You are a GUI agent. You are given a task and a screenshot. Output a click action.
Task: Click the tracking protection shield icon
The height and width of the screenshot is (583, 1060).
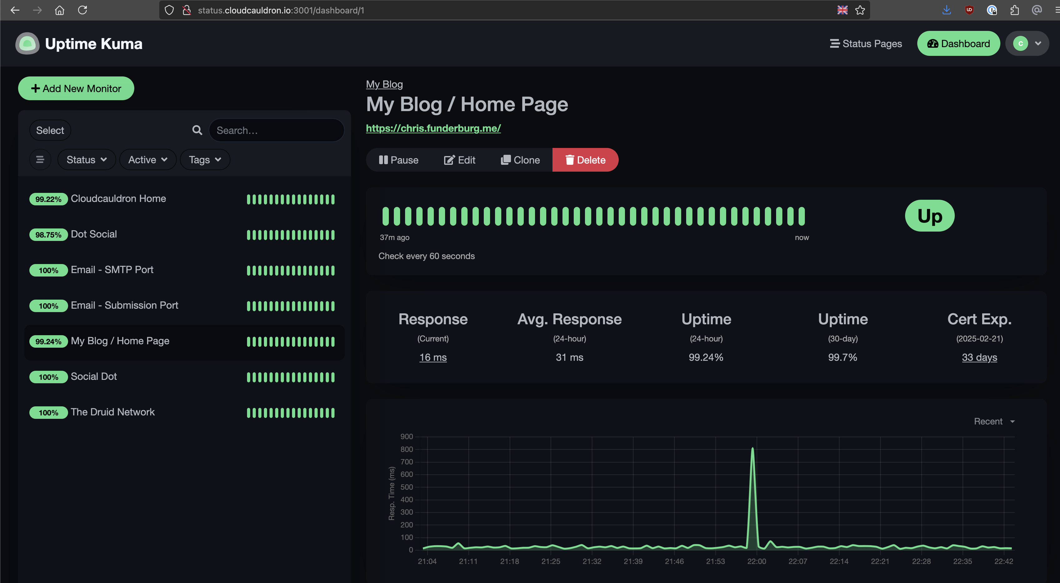(x=169, y=10)
